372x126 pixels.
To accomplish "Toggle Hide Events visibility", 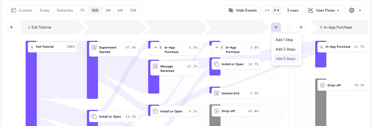I will [x=242, y=10].
